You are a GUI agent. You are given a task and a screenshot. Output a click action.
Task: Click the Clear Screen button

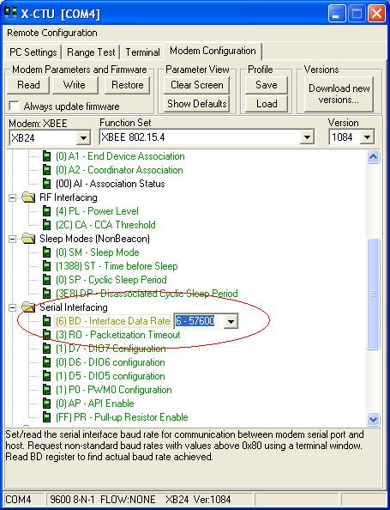pyautogui.click(x=197, y=85)
